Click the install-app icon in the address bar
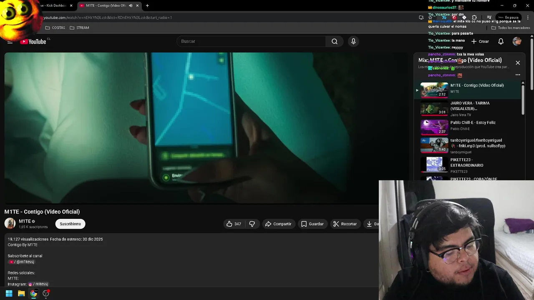 421,17
